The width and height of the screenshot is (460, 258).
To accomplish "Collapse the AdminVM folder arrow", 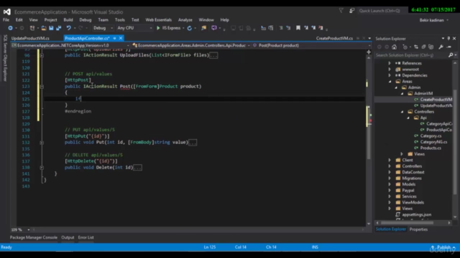I will pyautogui.click(x=402, y=94).
